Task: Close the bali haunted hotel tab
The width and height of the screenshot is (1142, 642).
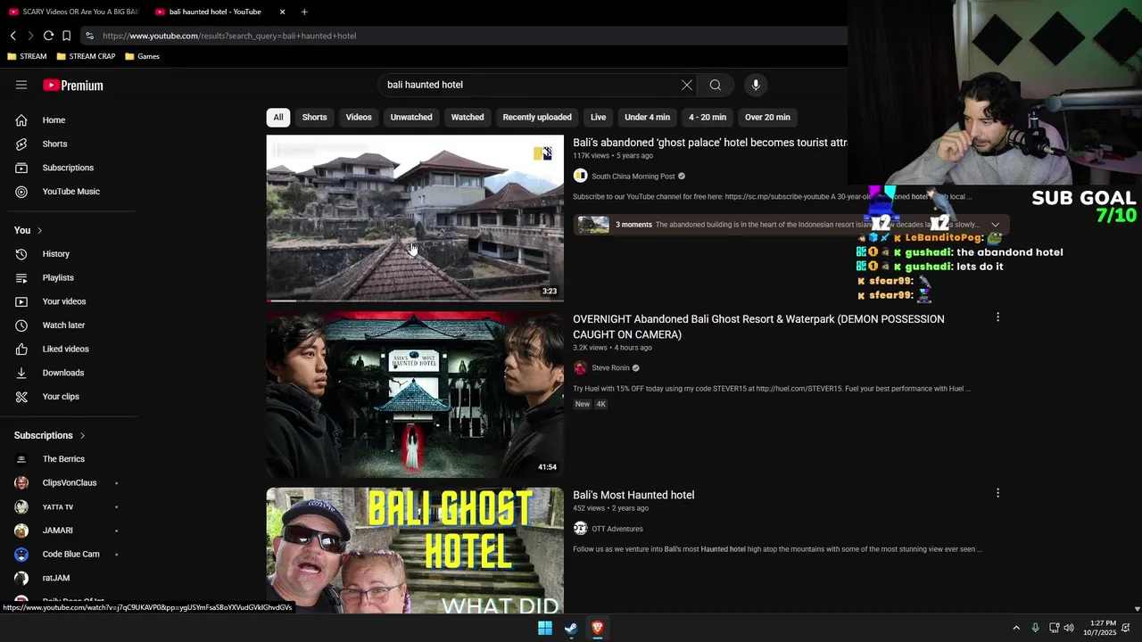Action: 283,12
